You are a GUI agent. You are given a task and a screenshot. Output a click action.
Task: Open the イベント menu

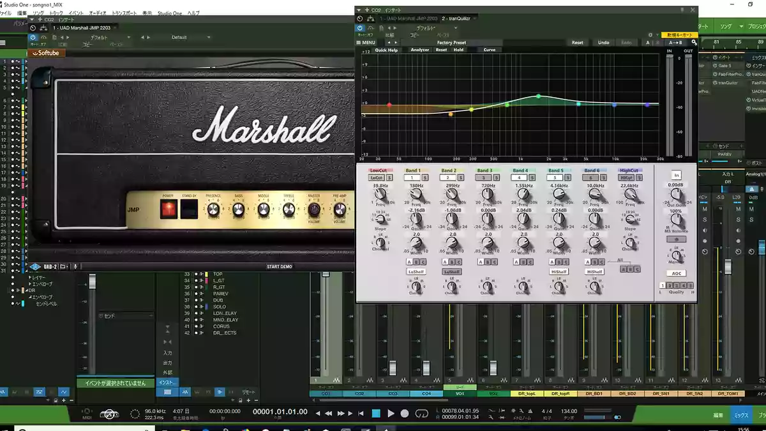[x=75, y=13]
